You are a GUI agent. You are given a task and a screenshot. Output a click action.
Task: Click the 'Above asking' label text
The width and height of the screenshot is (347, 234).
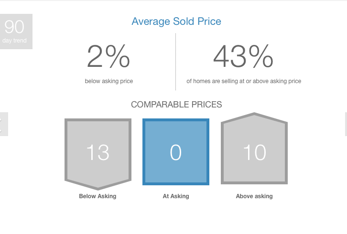(254, 196)
